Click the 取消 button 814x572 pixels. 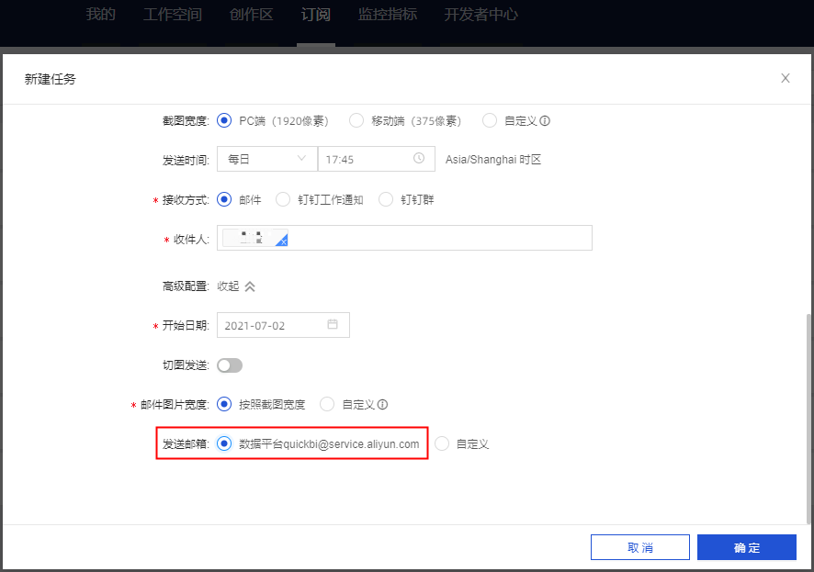coord(640,547)
